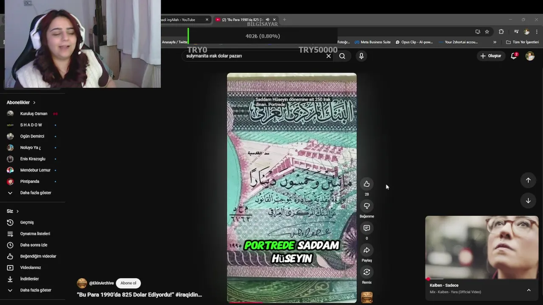Click the "Kalben - Sadece" miniplayer title
This screenshot has width=543, height=305.
444,286
